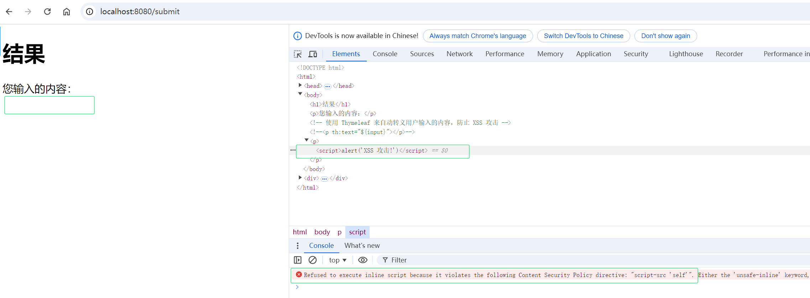The width and height of the screenshot is (810, 298).
Task: Select script in the breadcrumb bar
Action: [x=357, y=232]
